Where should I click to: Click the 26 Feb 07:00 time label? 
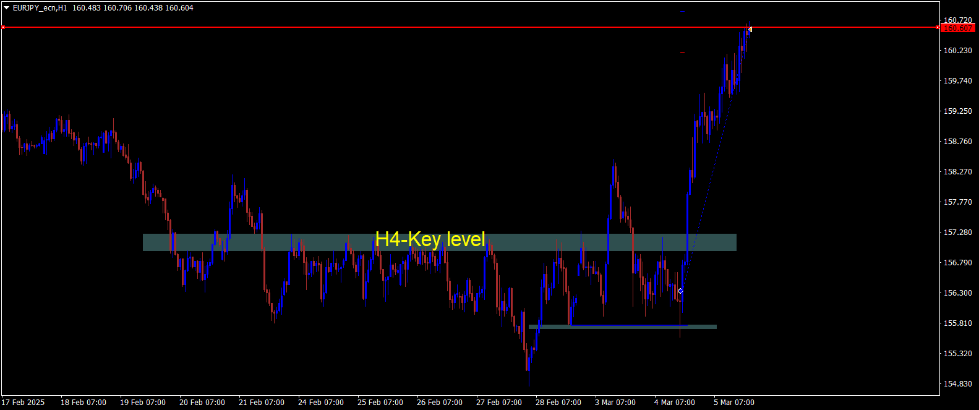click(x=440, y=403)
